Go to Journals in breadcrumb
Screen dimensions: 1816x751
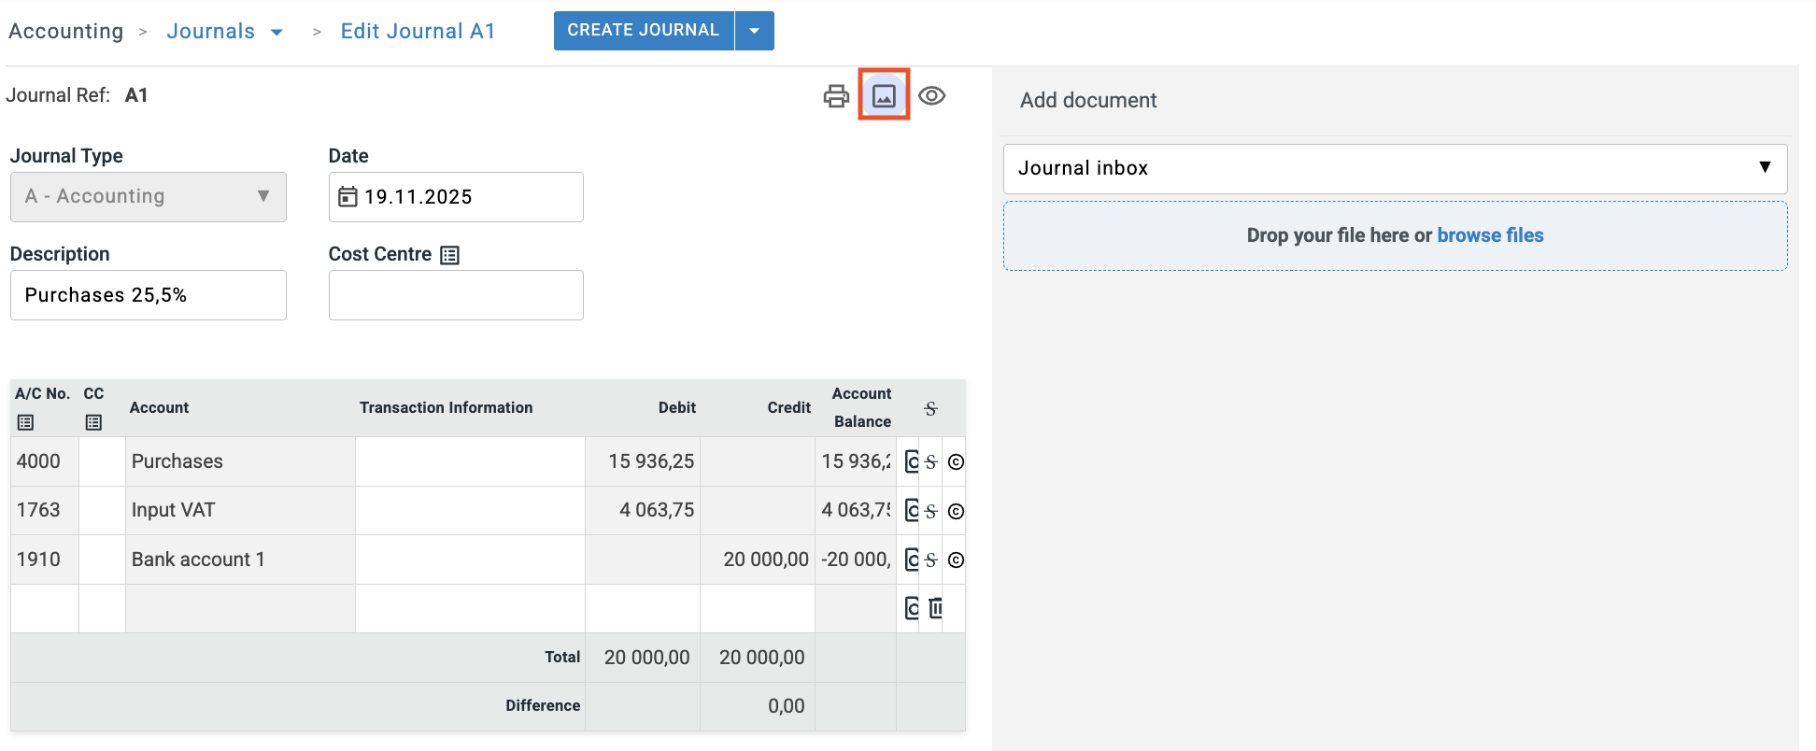click(210, 31)
